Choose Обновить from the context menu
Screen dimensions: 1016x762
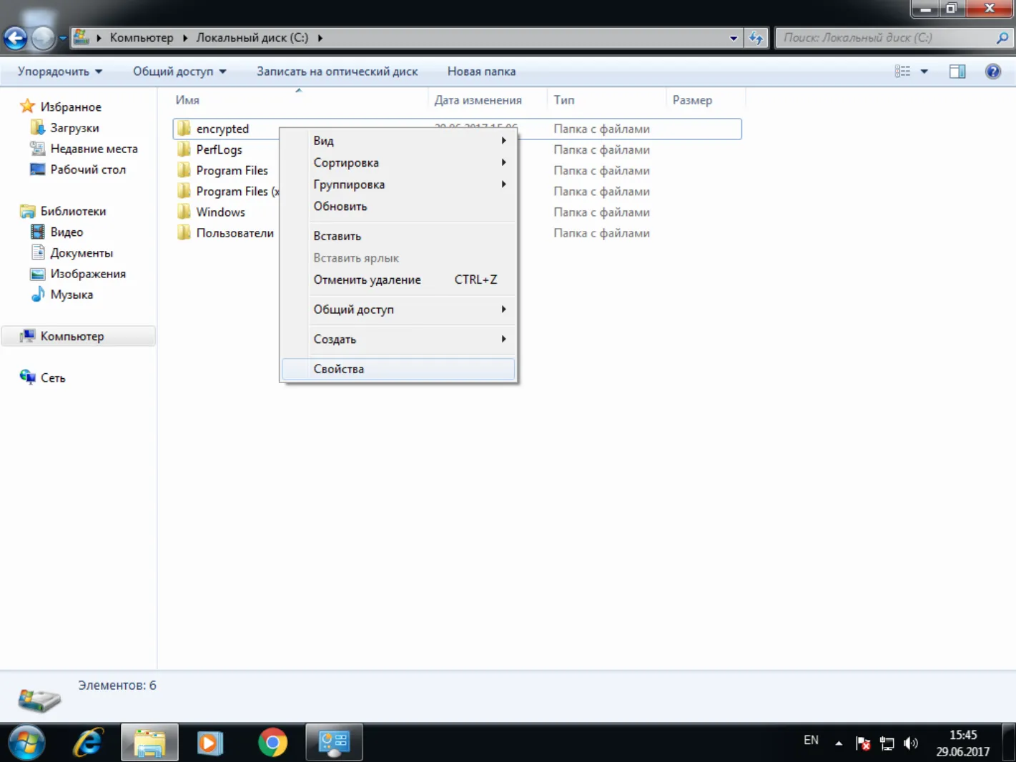pos(398,207)
